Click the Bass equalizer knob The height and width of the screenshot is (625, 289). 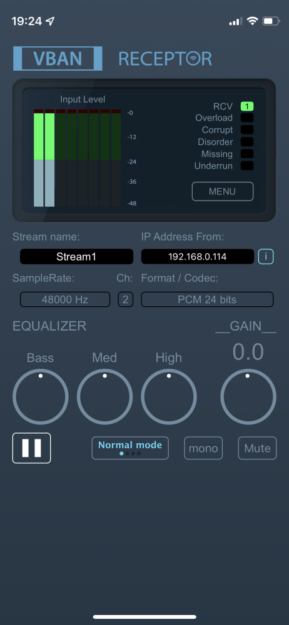tap(40, 397)
